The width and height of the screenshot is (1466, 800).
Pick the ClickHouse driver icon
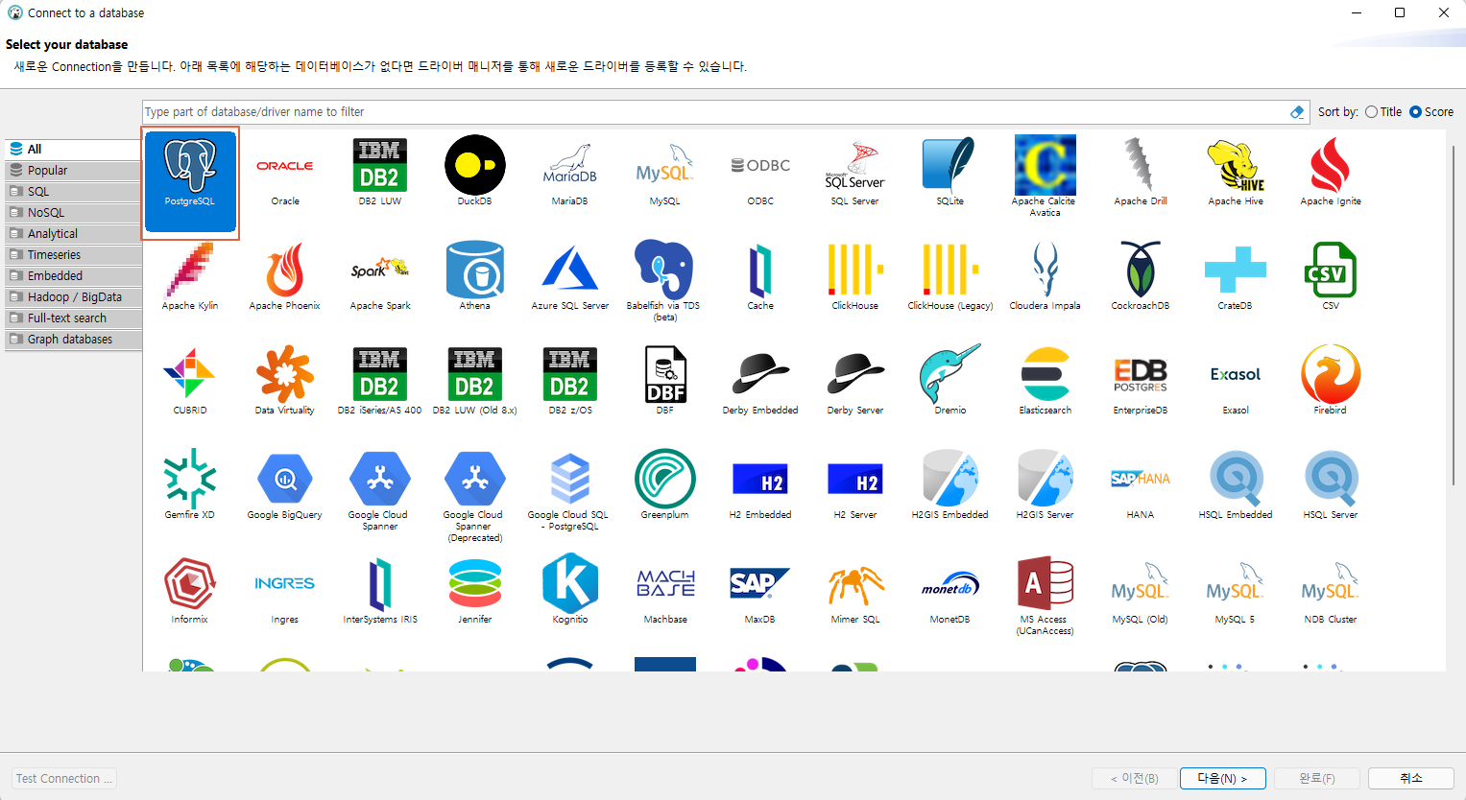[x=855, y=277]
